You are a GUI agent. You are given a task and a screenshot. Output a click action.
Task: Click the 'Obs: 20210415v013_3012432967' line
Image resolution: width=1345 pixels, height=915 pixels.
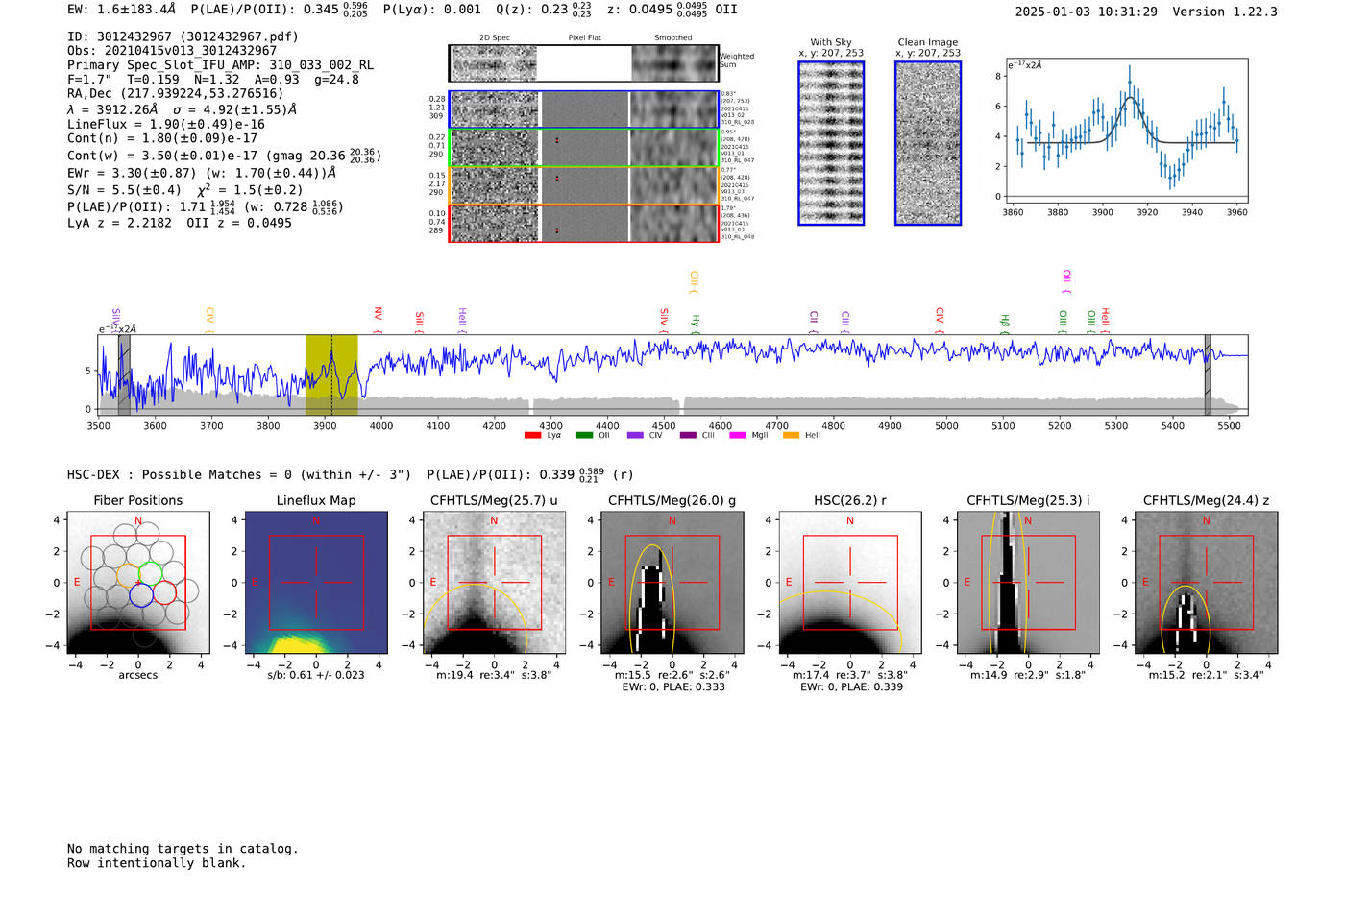click(x=172, y=51)
